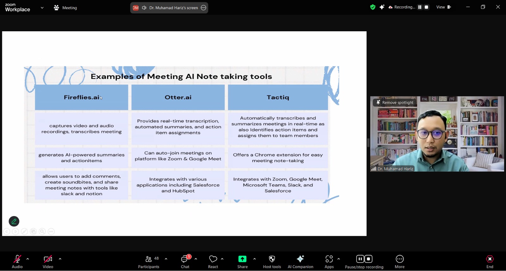This screenshot has width=506, height=271.
Task: Open Host tools shield menu
Action: 272,262
